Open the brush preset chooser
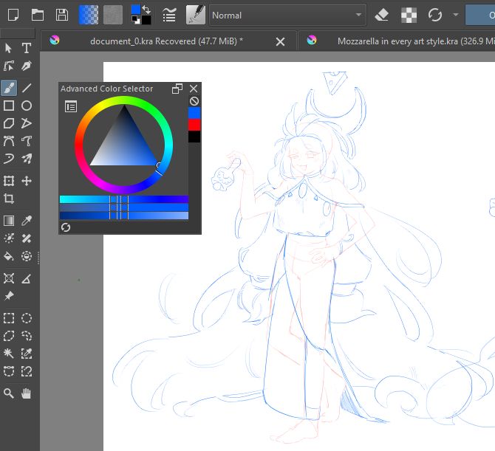This screenshot has height=451, width=495. [195, 15]
